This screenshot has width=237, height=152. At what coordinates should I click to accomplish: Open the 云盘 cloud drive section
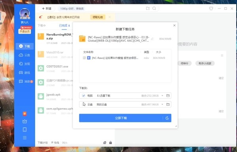(24, 55)
